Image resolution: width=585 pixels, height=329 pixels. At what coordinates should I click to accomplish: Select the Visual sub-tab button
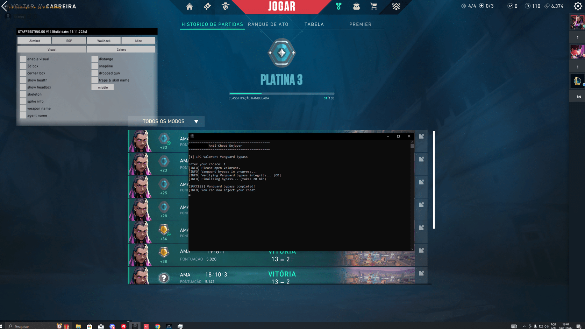click(52, 50)
